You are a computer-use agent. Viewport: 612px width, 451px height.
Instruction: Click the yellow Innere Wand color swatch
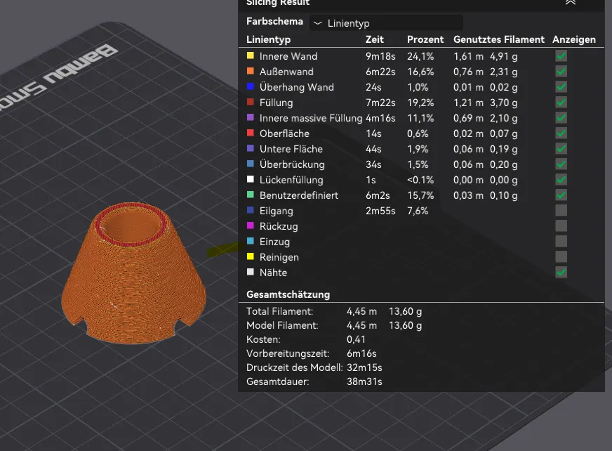point(251,55)
